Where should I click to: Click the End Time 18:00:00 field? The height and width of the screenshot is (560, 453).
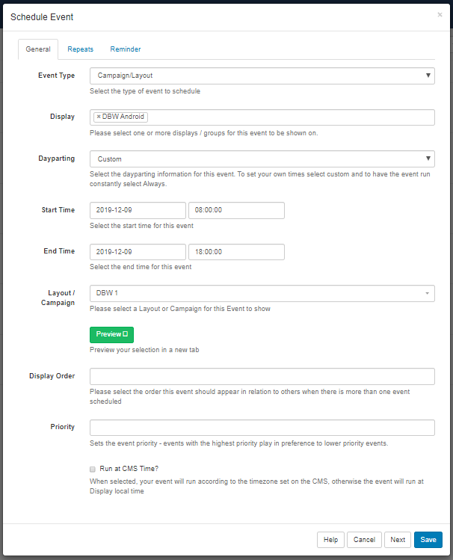tap(236, 252)
